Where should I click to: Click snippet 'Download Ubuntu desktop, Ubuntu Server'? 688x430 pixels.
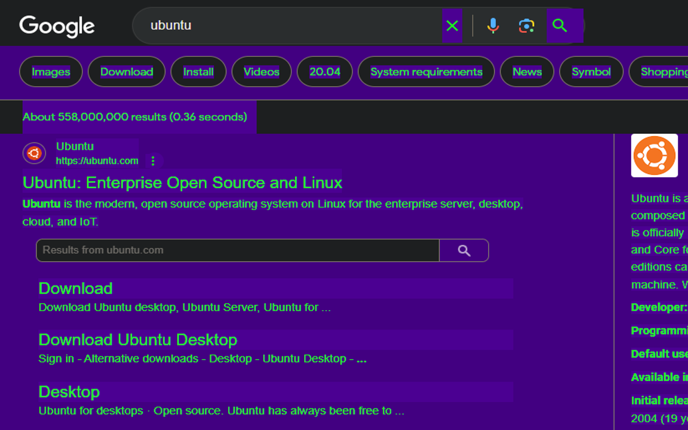[x=149, y=307]
